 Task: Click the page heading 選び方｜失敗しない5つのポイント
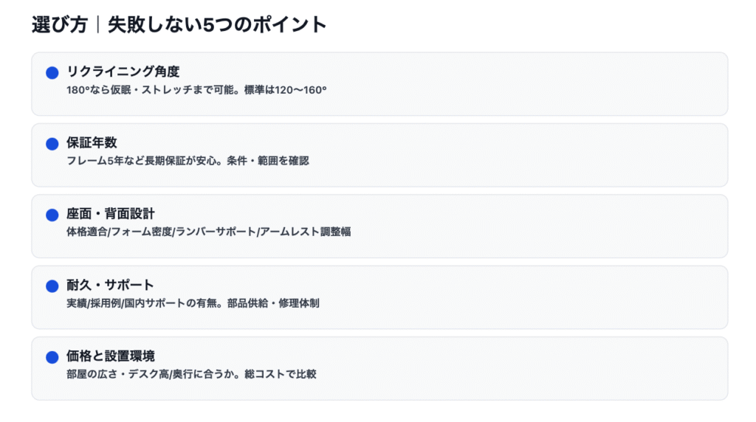179,24
